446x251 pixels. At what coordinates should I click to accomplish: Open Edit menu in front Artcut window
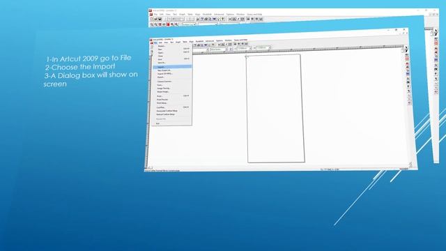(160, 43)
